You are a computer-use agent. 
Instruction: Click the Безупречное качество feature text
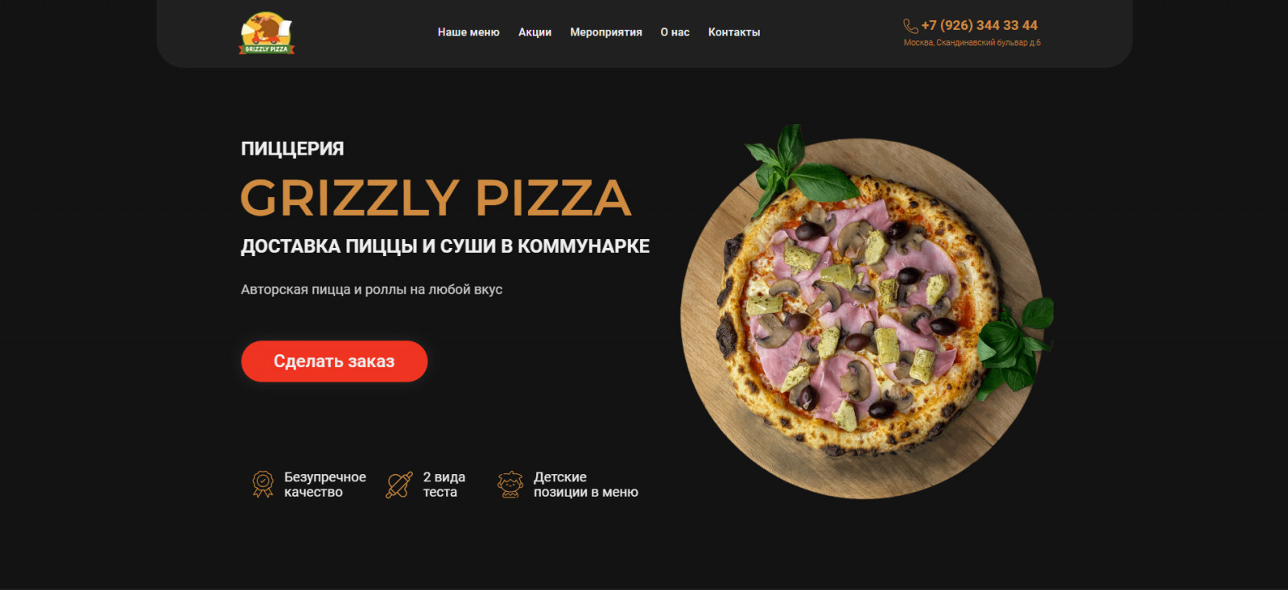(x=324, y=485)
